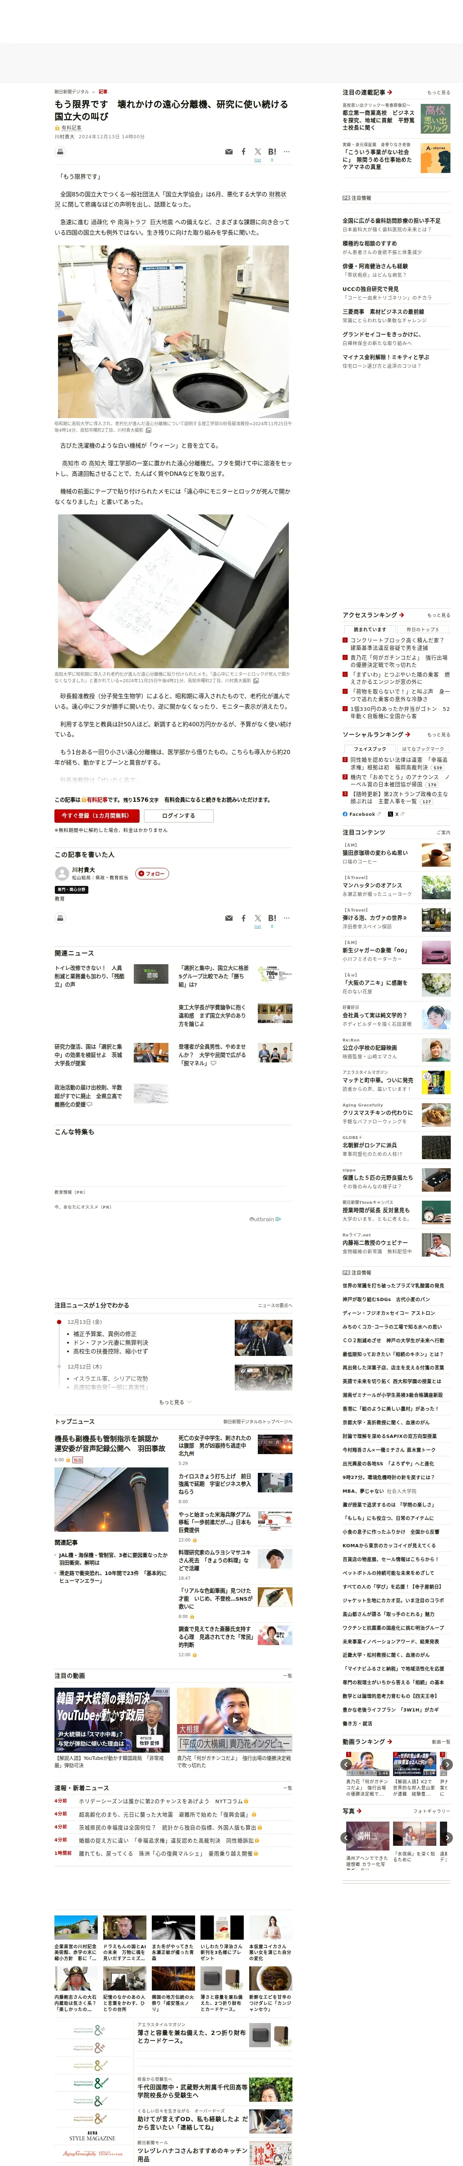Click もっと見る beside アクセスランキング
Image resolution: width=463 pixels, height=2166 pixels.
click(438, 615)
